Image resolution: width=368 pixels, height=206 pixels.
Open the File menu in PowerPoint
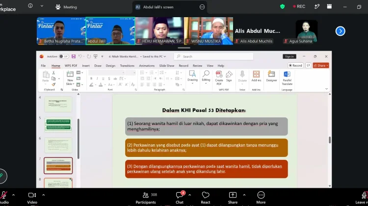(43, 66)
